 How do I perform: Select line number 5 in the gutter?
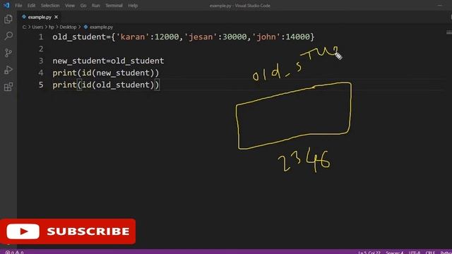click(x=41, y=85)
